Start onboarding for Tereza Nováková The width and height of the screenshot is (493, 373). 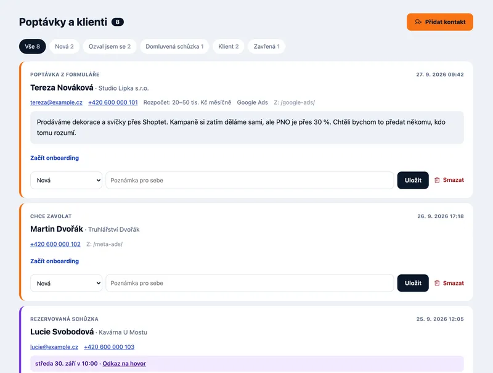pyautogui.click(x=54, y=158)
